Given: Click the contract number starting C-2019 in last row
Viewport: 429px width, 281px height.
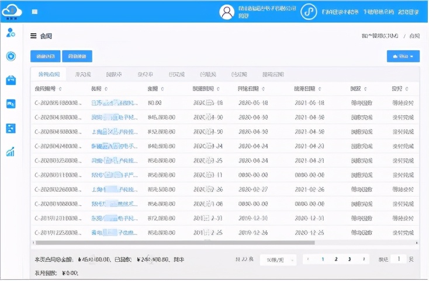Looking at the screenshot, I should coord(58,233).
